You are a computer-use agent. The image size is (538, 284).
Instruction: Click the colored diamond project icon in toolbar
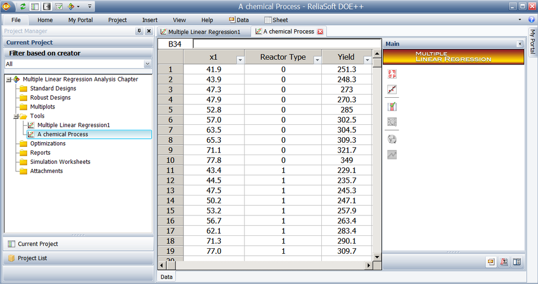pos(71,7)
